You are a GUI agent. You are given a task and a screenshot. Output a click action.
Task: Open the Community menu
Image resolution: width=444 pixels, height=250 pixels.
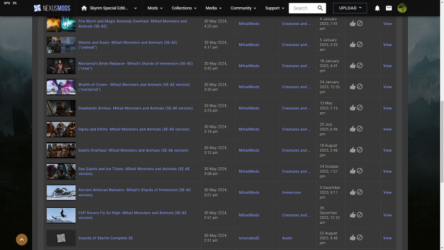tap(243, 8)
